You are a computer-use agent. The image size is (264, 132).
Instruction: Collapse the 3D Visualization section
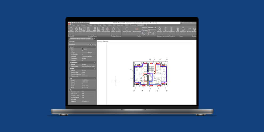point(95,63)
